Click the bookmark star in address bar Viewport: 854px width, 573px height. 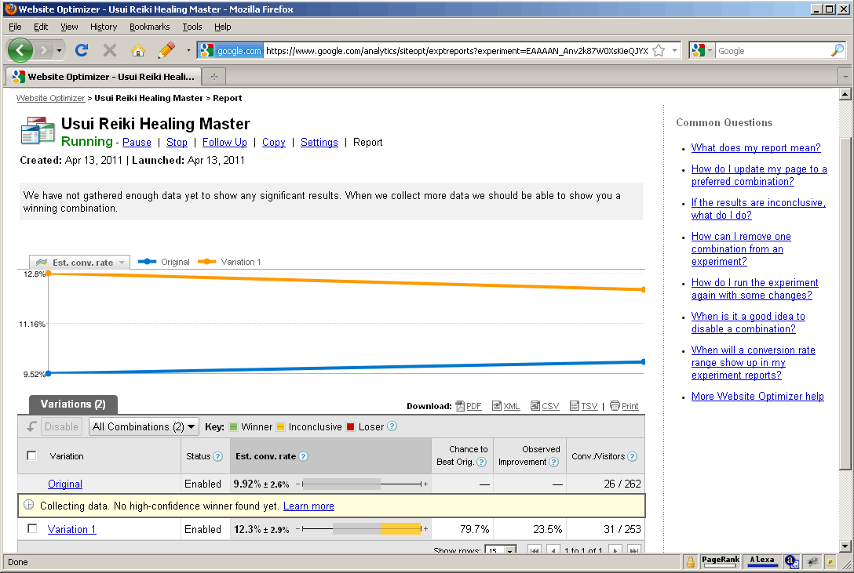click(659, 50)
